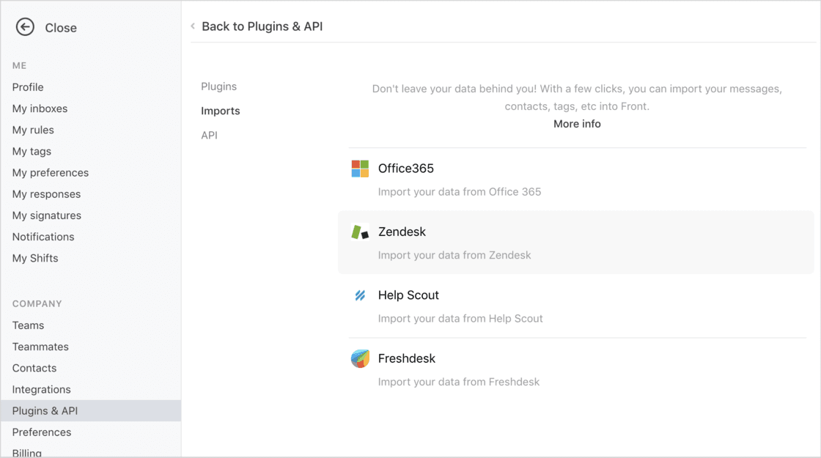
Task: Go back to Plugins & API
Action: 262,26
